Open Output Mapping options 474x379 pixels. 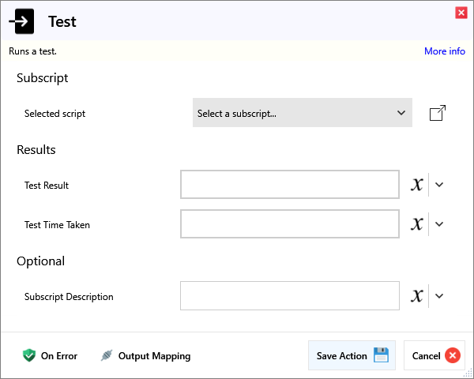coord(145,356)
